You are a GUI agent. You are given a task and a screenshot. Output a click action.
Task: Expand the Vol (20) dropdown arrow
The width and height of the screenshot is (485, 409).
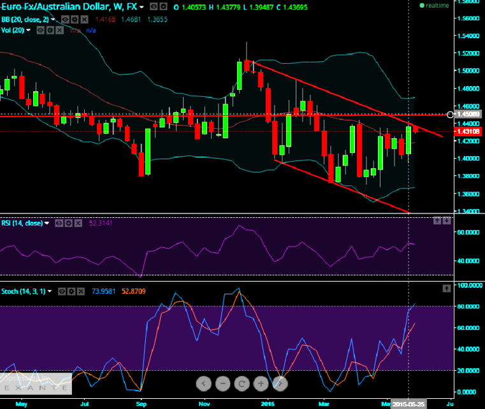[x=29, y=31]
